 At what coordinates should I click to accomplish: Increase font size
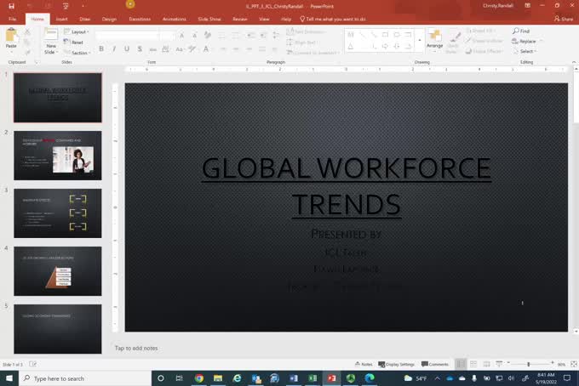(x=181, y=36)
